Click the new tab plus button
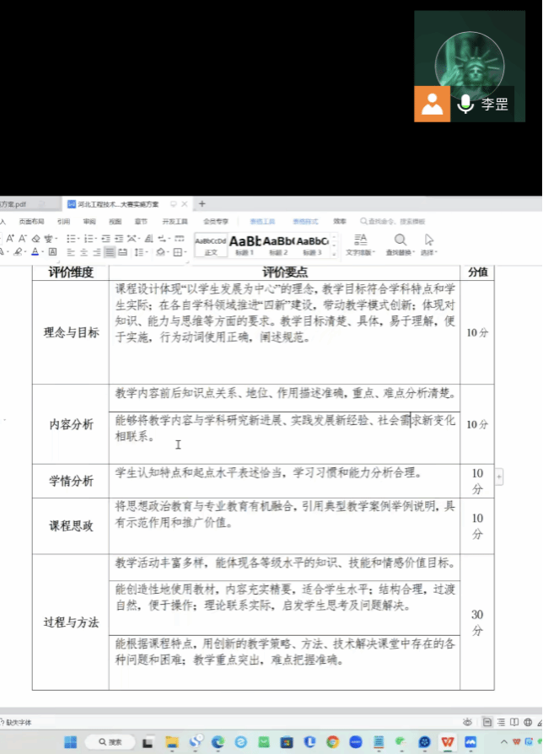 202,204
